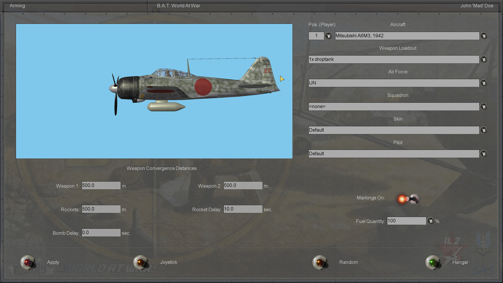
Task: Click the Weapon 2 convergence field
Action: (x=243, y=186)
